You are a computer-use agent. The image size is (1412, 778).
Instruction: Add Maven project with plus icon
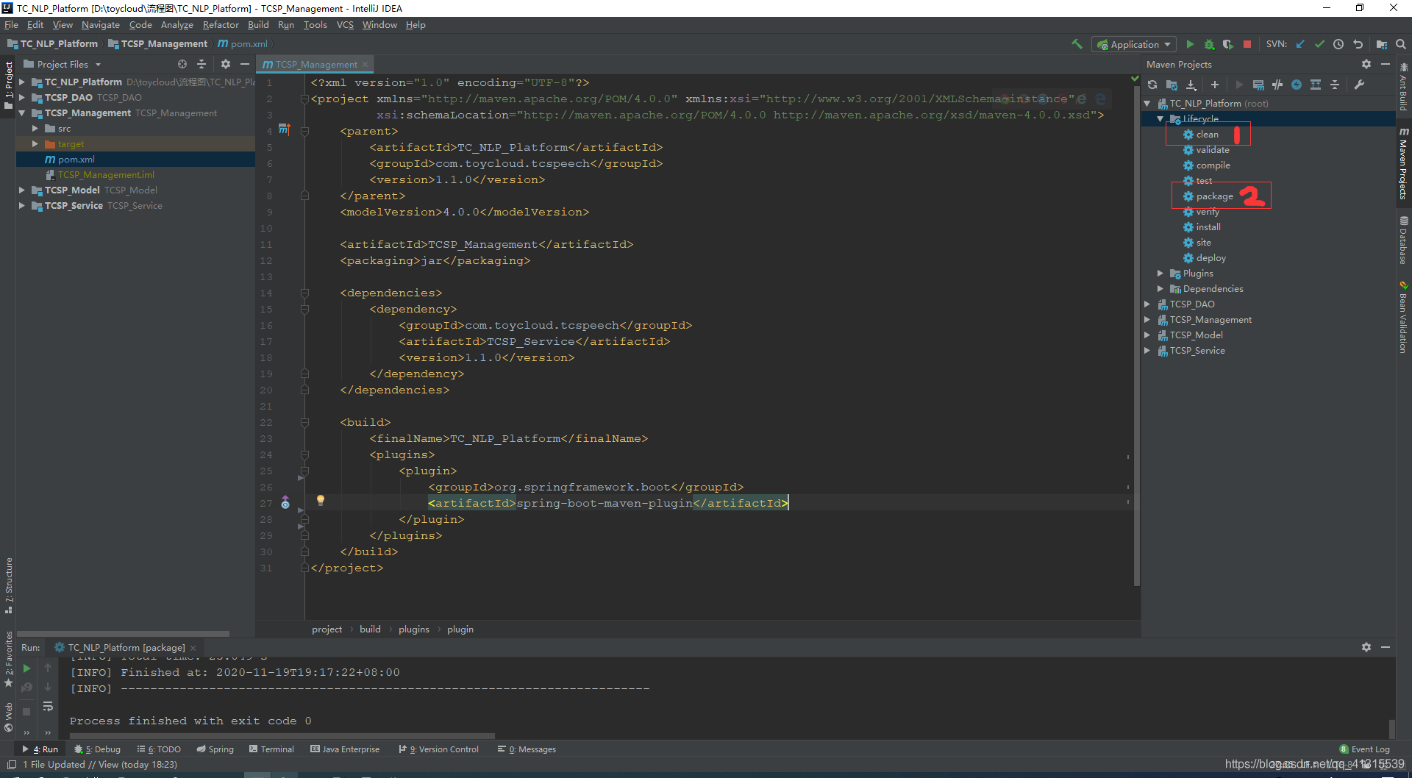click(x=1215, y=85)
